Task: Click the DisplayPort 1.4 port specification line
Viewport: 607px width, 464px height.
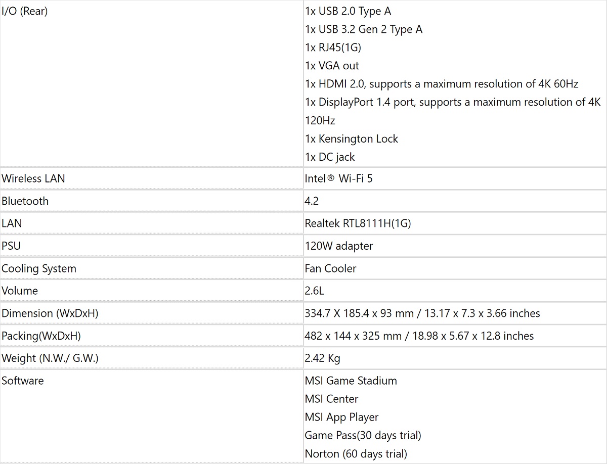Action: pyautogui.click(x=452, y=102)
